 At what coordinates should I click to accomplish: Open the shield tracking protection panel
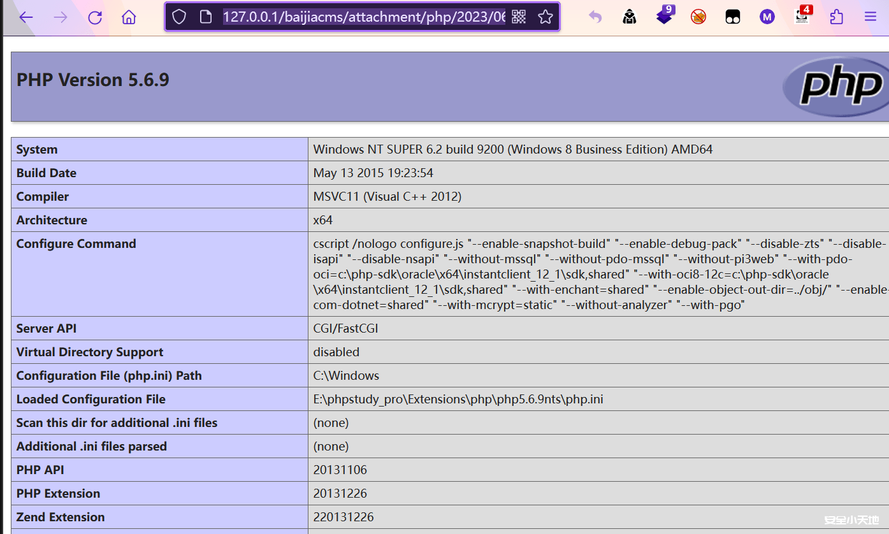click(179, 17)
